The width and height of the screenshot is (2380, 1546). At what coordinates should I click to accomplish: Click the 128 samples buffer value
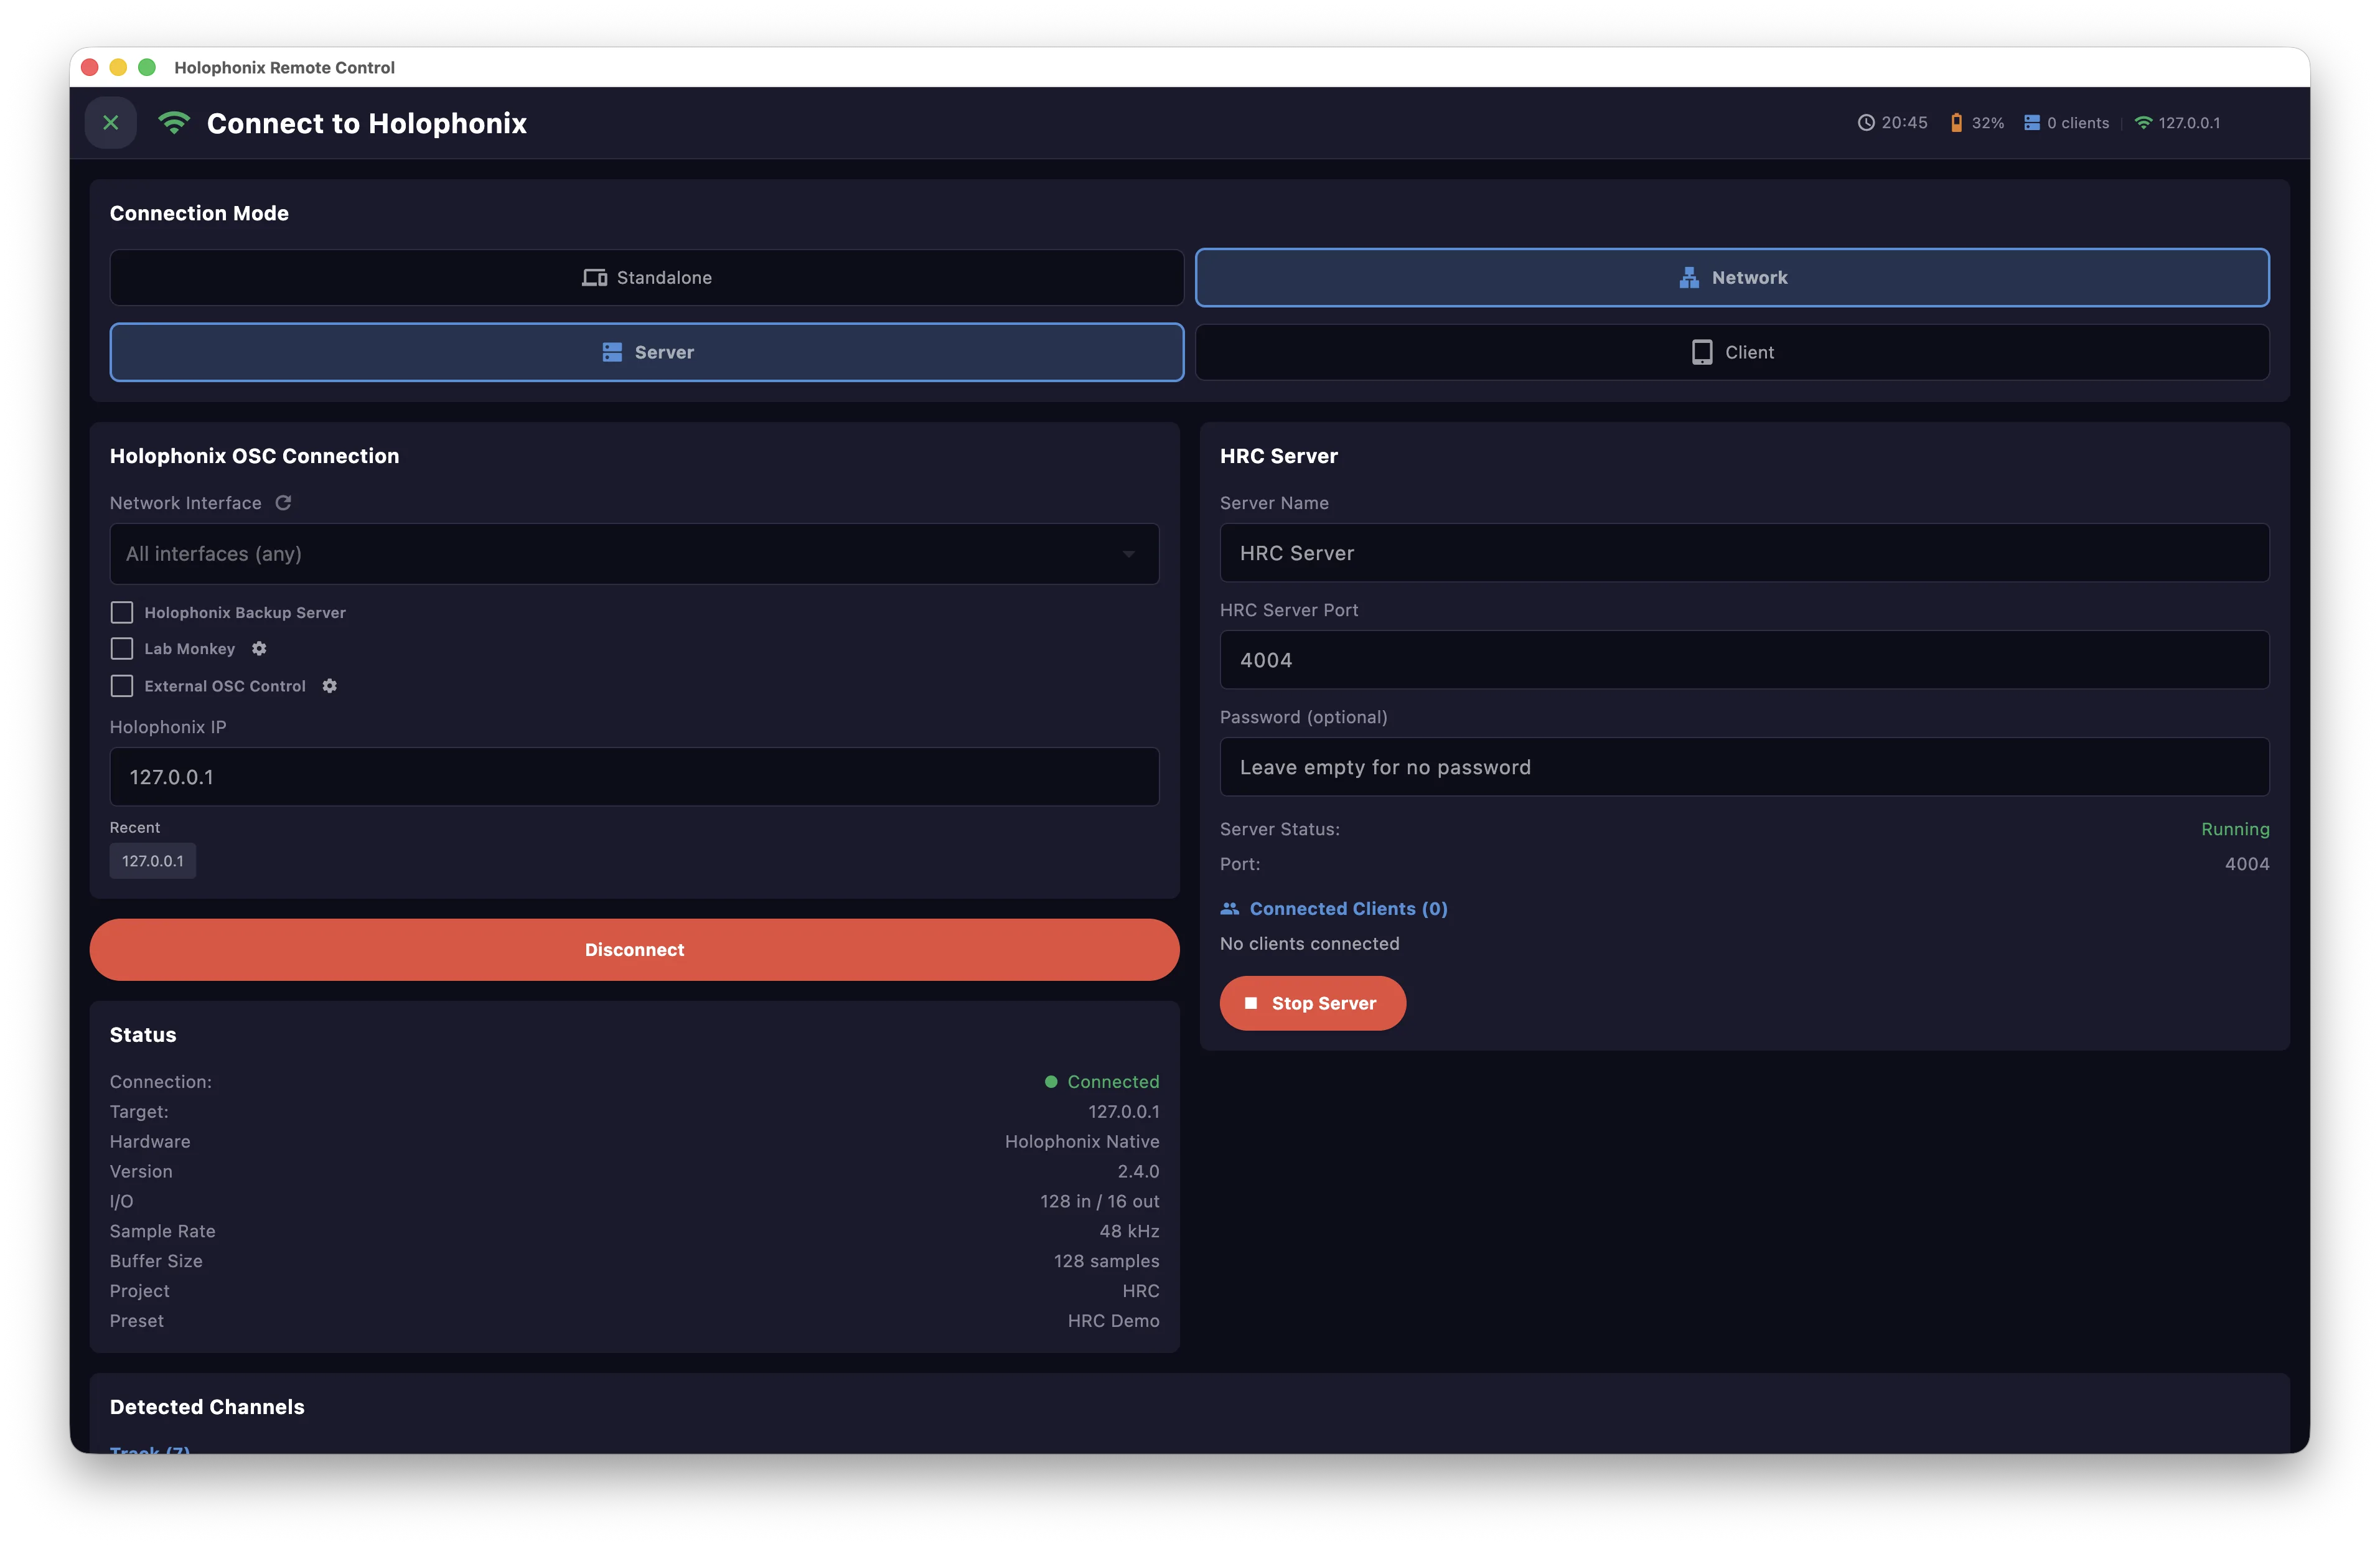click(x=1106, y=1261)
